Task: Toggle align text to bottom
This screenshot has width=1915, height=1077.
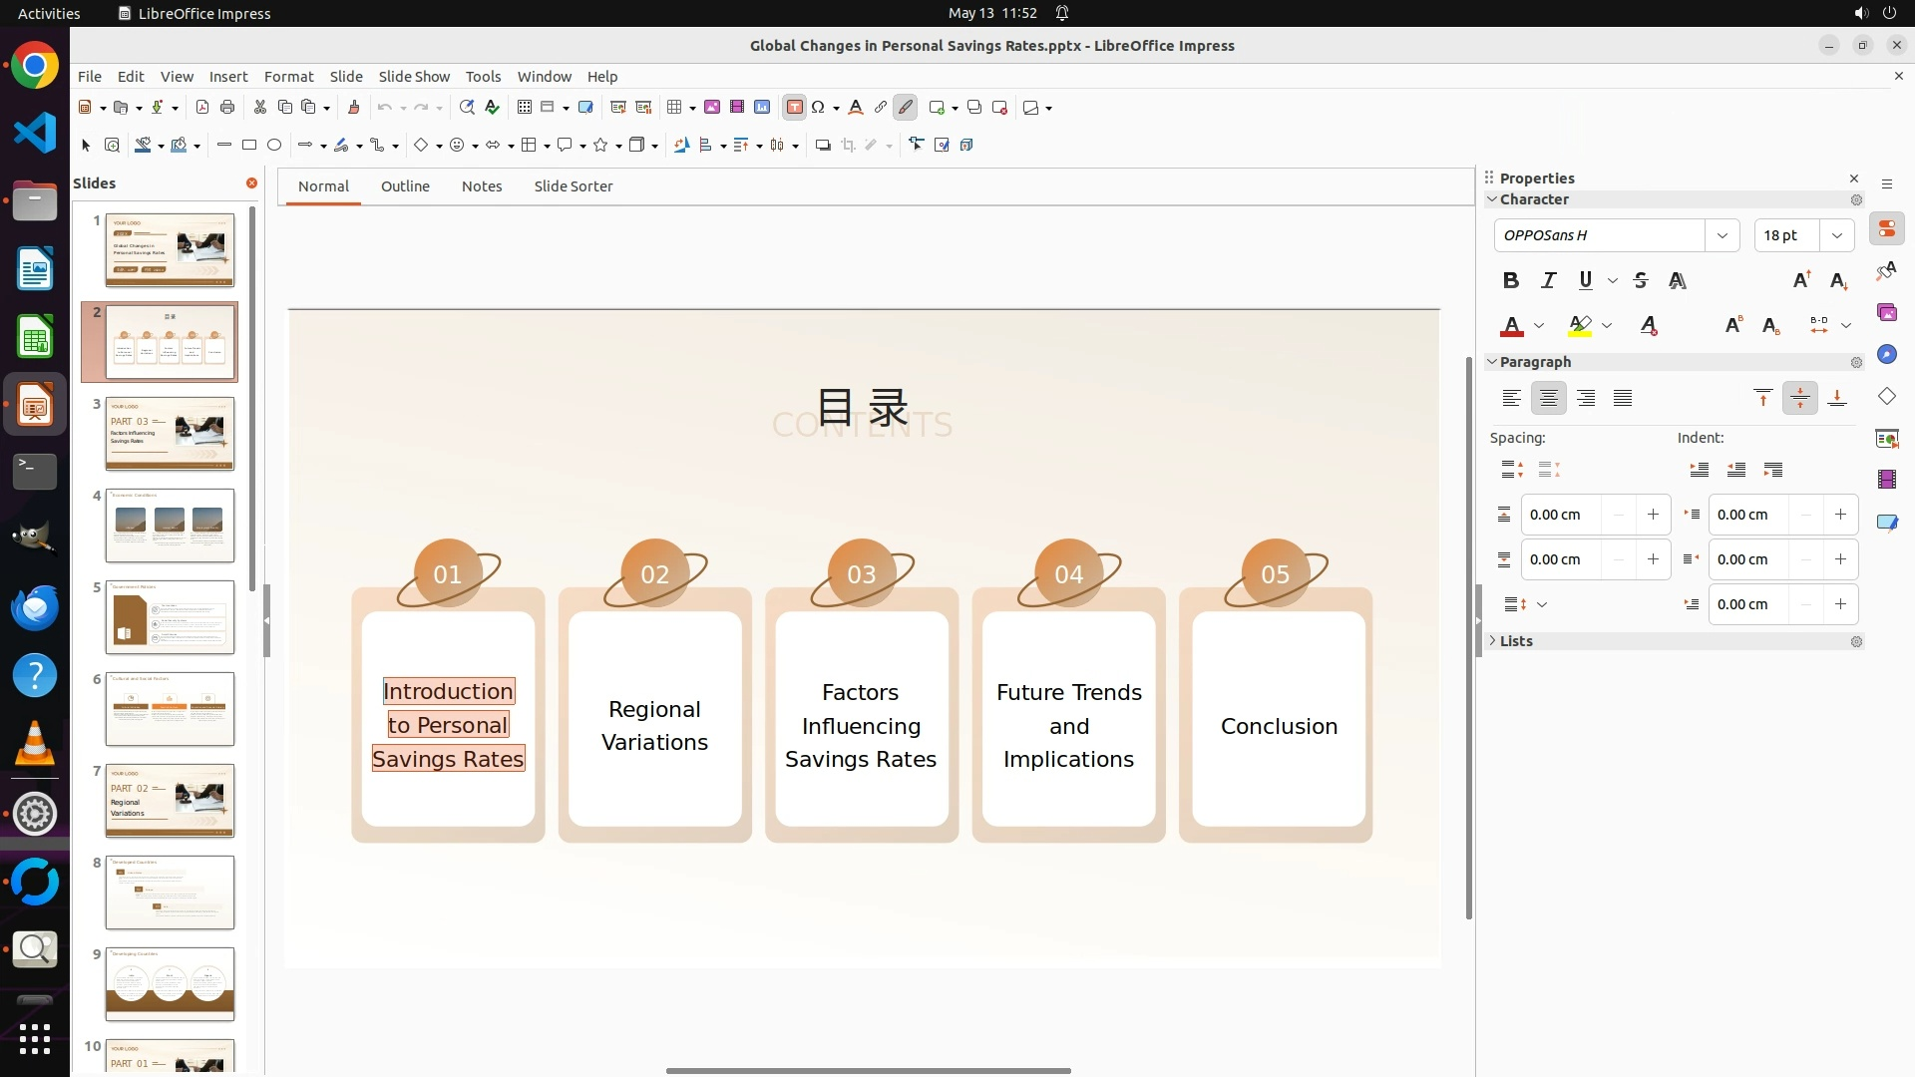Action: click(x=1837, y=398)
